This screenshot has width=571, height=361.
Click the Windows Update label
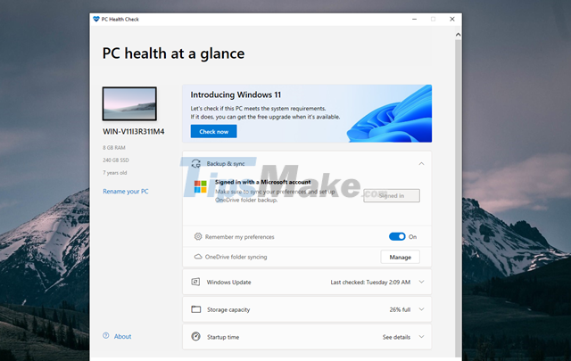[228, 282]
